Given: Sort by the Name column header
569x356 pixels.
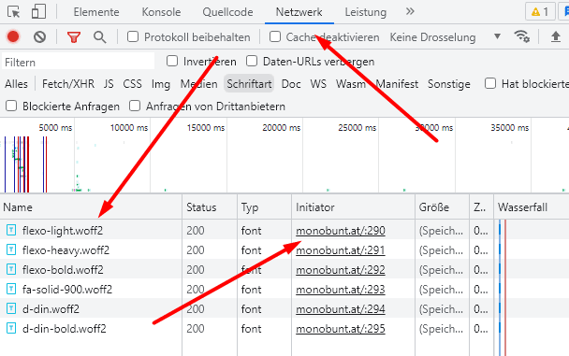Looking at the screenshot, I should click(91, 207).
